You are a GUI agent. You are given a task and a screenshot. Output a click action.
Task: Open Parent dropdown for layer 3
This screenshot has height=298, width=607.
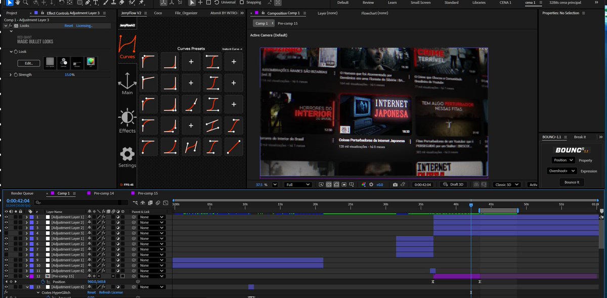(152, 228)
